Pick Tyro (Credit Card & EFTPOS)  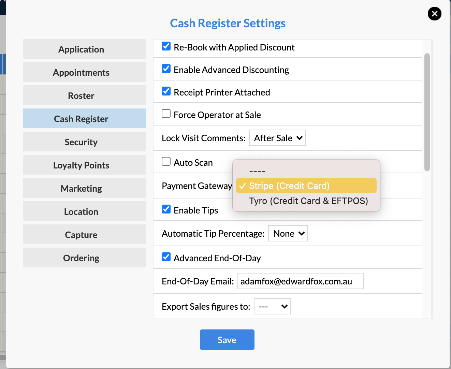tap(306, 201)
